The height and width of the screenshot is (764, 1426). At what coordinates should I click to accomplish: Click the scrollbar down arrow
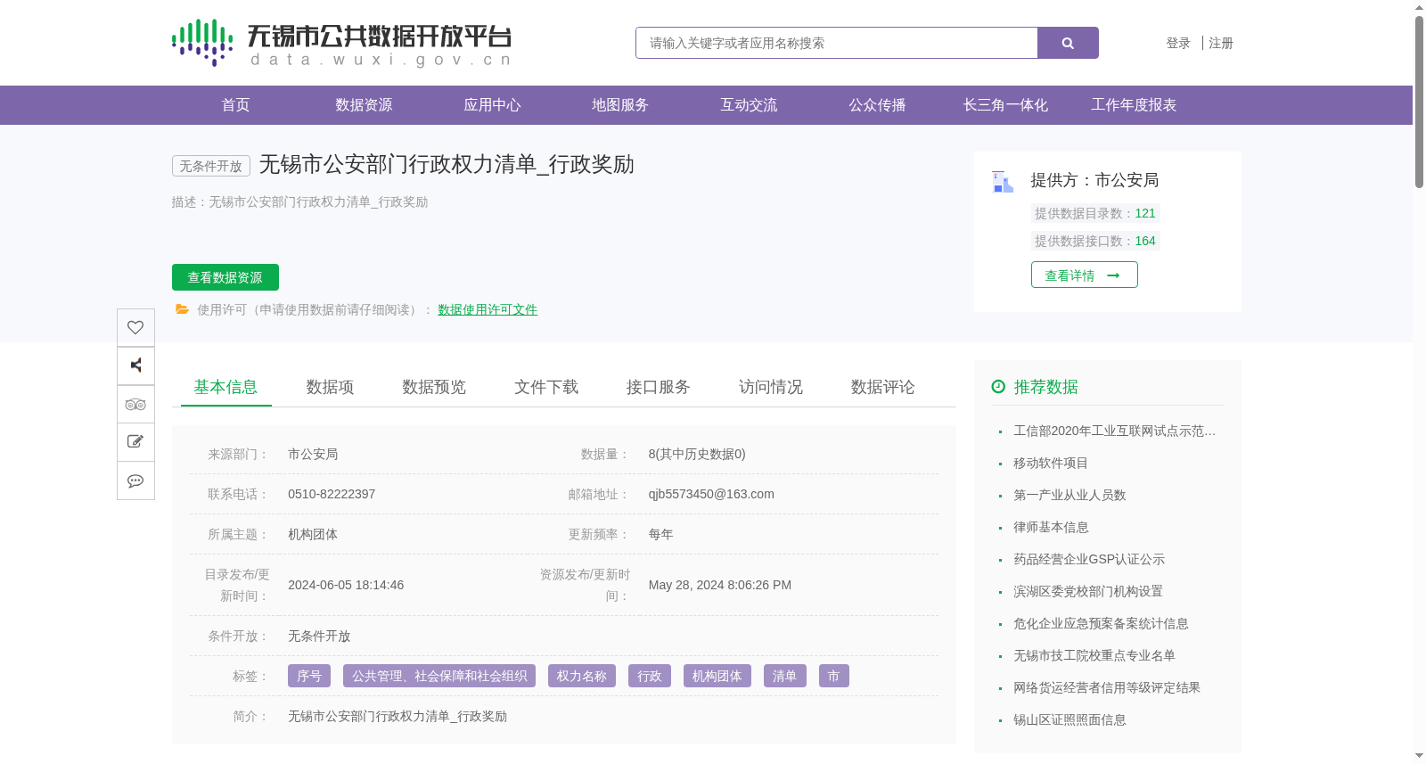1419,756
